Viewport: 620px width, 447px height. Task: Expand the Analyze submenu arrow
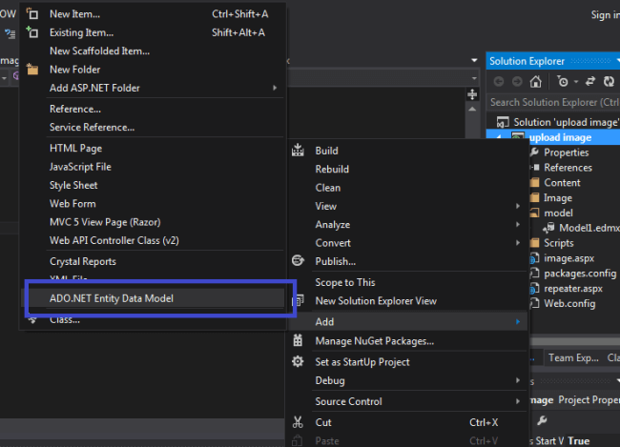[x=518, y=225]
